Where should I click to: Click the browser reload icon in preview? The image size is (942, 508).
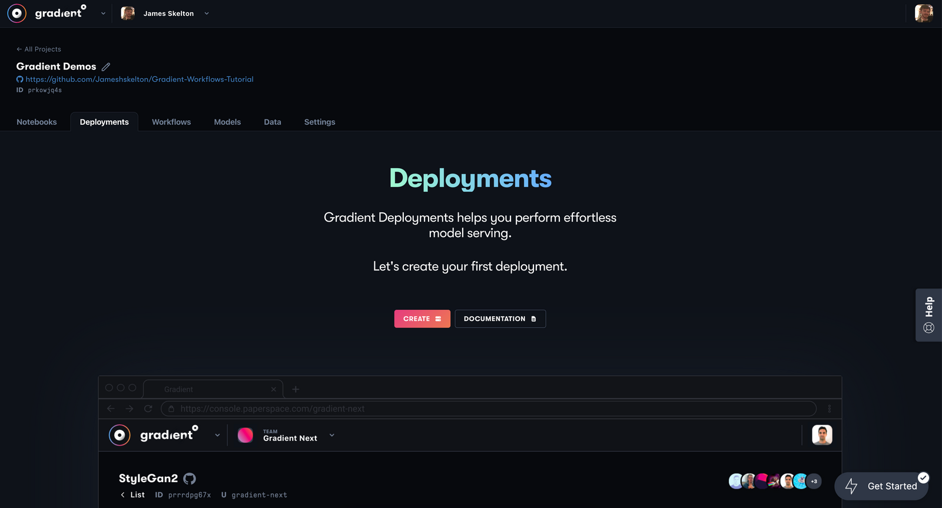[148, 409]
